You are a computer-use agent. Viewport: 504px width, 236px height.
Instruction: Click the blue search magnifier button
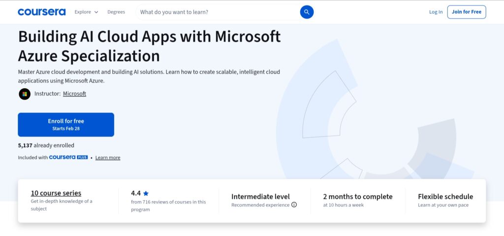307,12
